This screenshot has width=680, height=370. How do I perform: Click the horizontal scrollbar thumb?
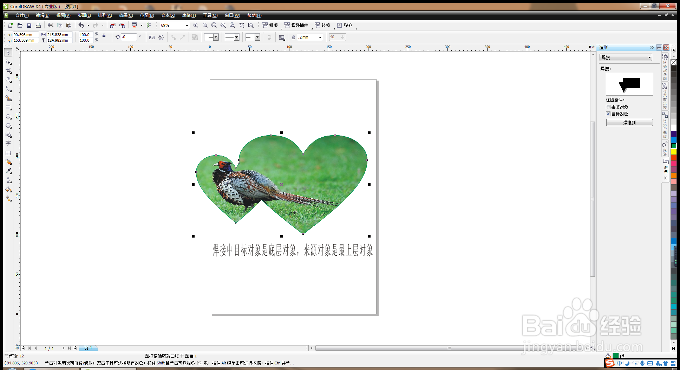point(449,348)
